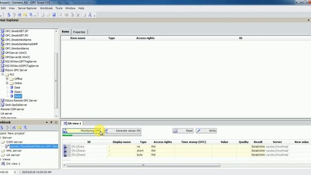This screenshot has width=311, height=175.
Task: Click the blue circle icon beside Data1
Action: tap(12, 92)
